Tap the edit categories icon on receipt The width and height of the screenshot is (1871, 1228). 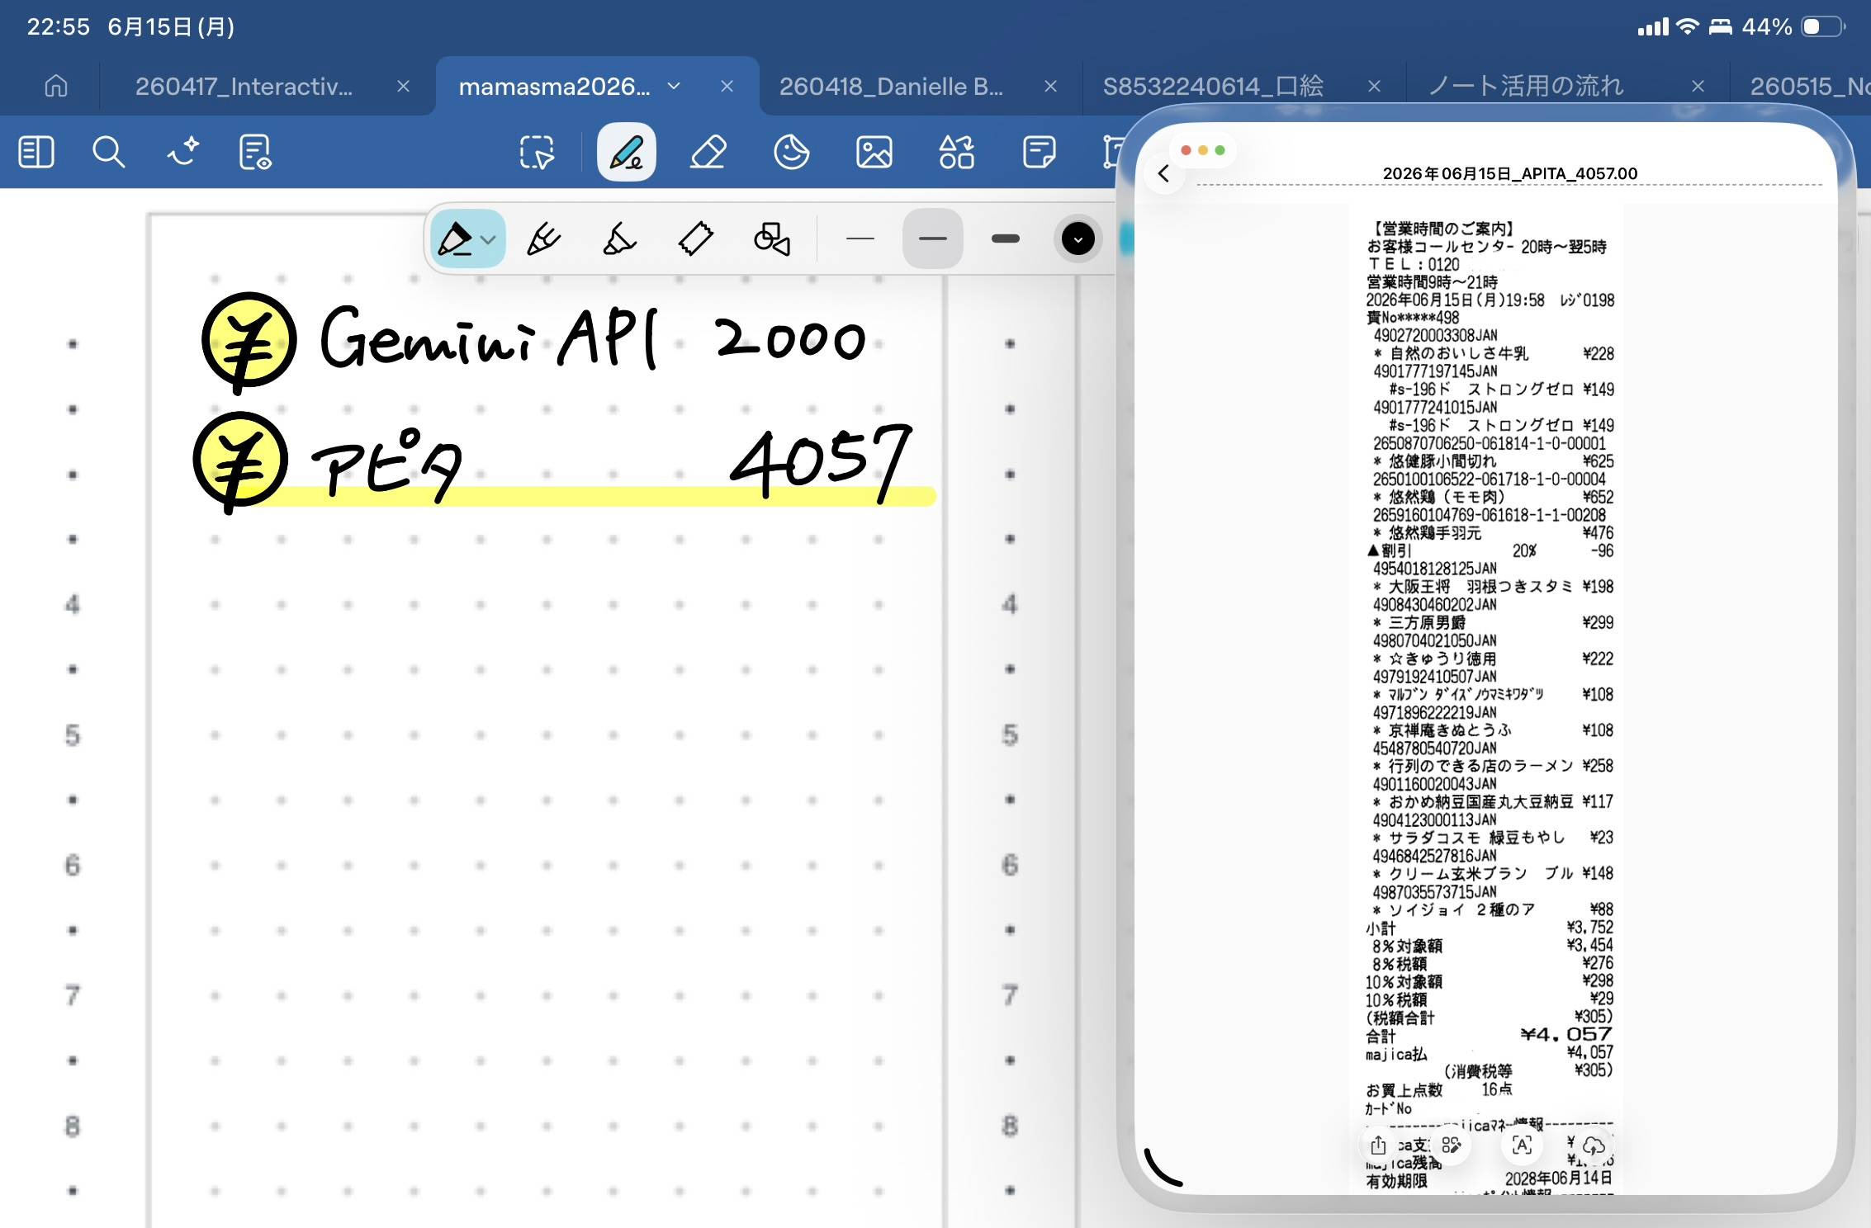(1451, 1145)
